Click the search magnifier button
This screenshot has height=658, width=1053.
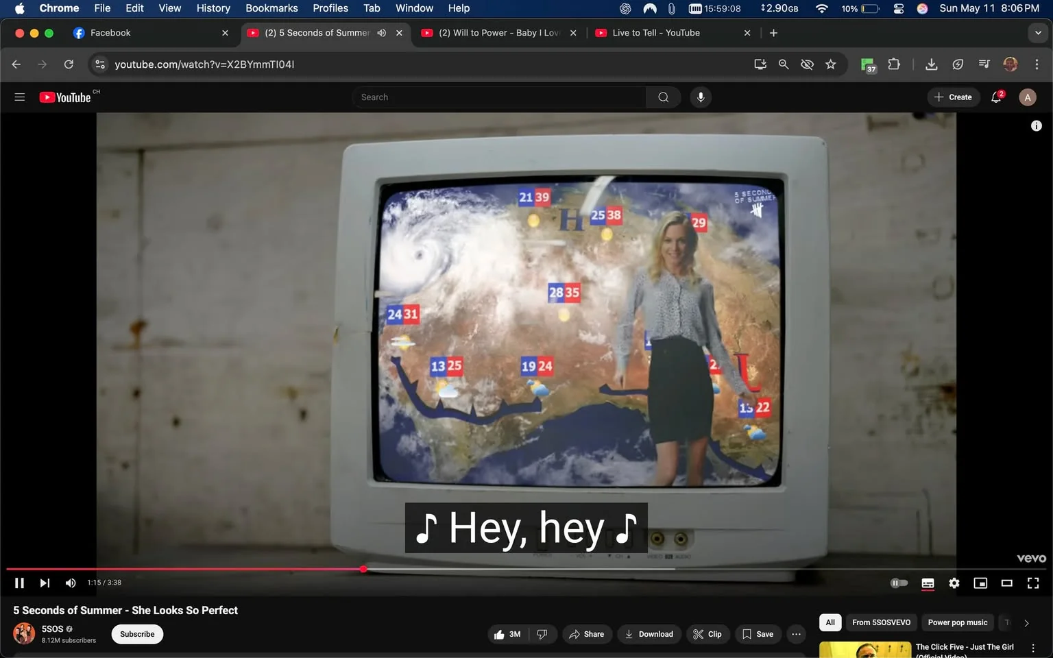(664, 97)
